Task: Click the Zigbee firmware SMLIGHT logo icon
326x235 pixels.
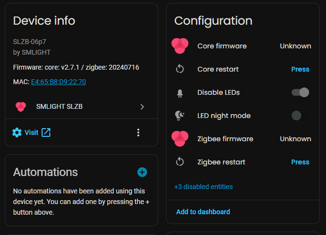Action: (179, 139)
